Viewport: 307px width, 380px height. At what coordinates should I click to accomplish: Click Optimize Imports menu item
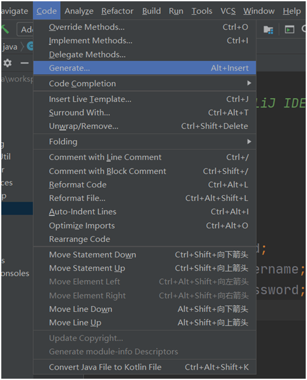(x=144, y=226)
